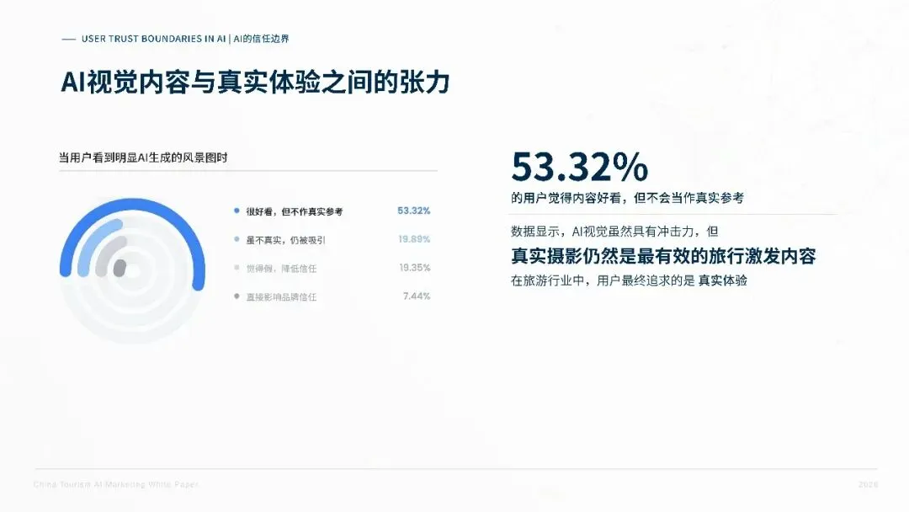Click the page number 2025 in footer
The height and width of the screenshot is (512, 909).
pyautogui.click(x=869, y=483)
